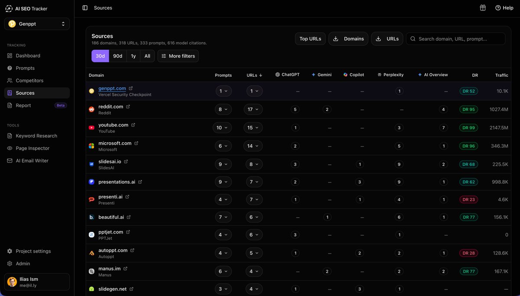Toggle the sidebar panel icon
The height and width of the screenshot is (296, 520).
click(85, 8)
